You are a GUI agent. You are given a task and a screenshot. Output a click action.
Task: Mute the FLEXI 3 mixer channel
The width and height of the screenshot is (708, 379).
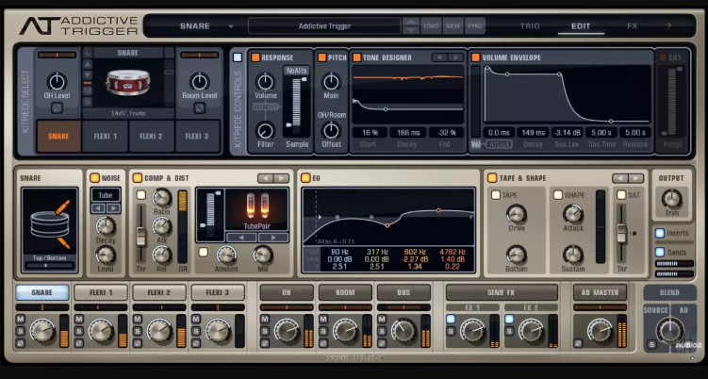coord(196,320)
